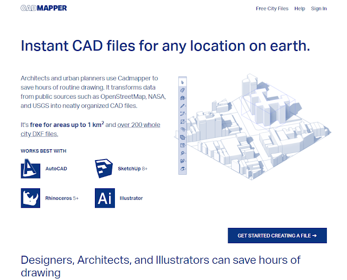Screen dimensions: 347x280
Task: Click the AutoCAD logo icon
Action: [x=30, y=169]
